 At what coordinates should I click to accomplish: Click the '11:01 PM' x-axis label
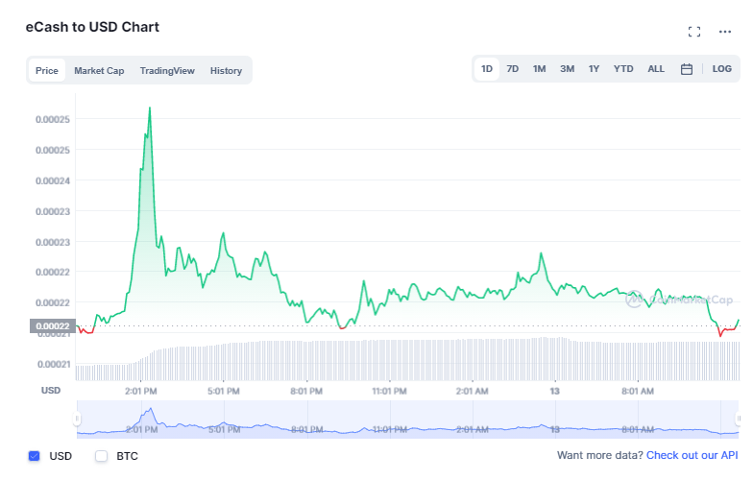389,392
